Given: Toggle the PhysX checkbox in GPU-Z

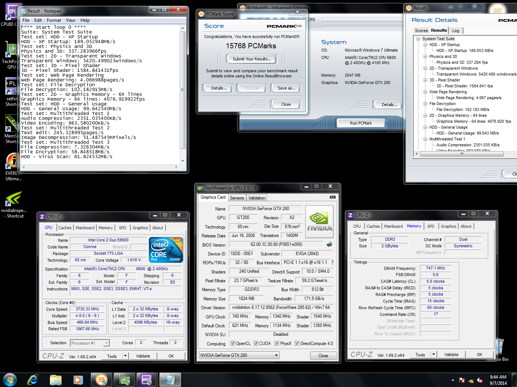Looking at the screenshot, I should click(277, 344).
